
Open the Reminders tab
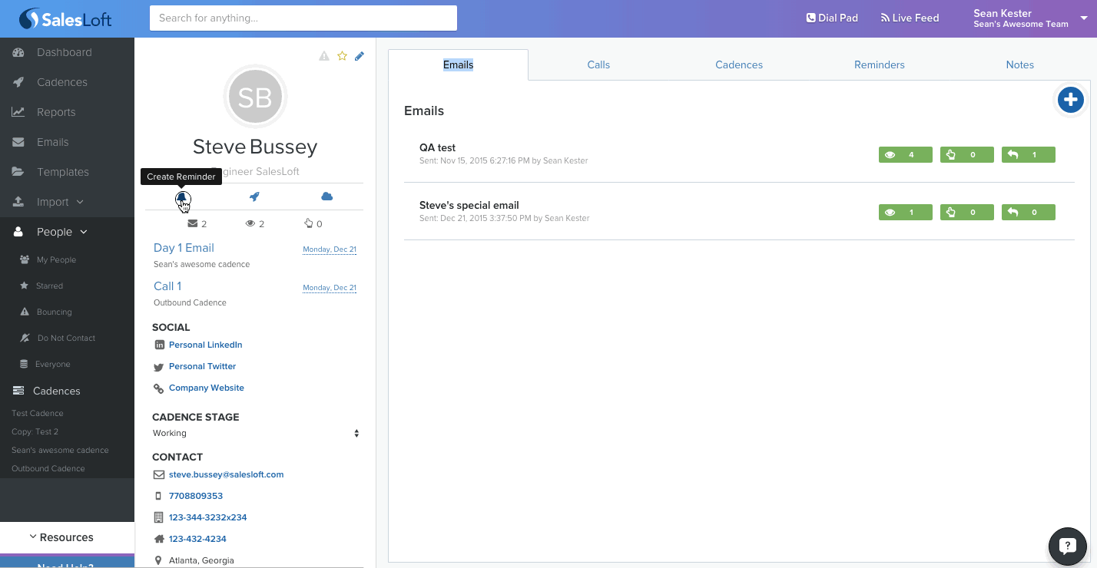click(879, 64)
